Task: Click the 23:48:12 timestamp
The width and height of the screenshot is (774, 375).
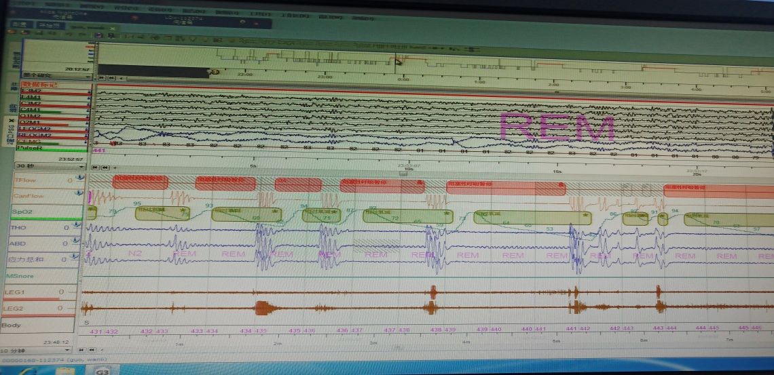Action: 56,342
